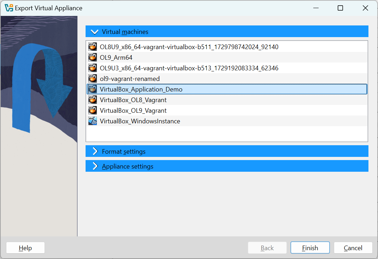Minimize the Export Virtual Appliance window
Viewport: 378px width, 259px height.
pos(316,8)
